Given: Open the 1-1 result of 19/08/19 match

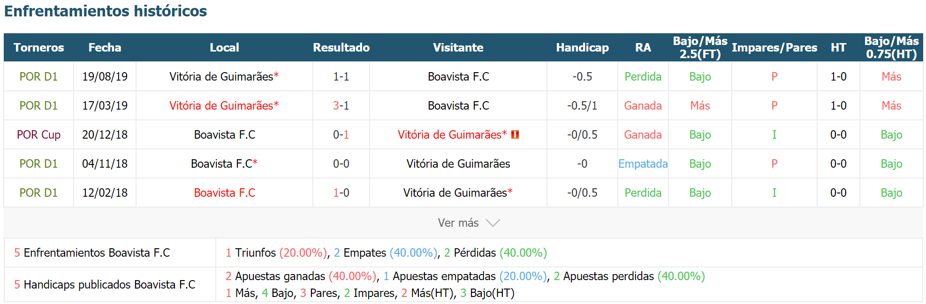Looking at the screenshot, I should (341, 77).
